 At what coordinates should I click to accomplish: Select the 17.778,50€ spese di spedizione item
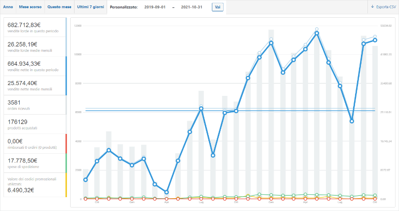tap(35, 163)
